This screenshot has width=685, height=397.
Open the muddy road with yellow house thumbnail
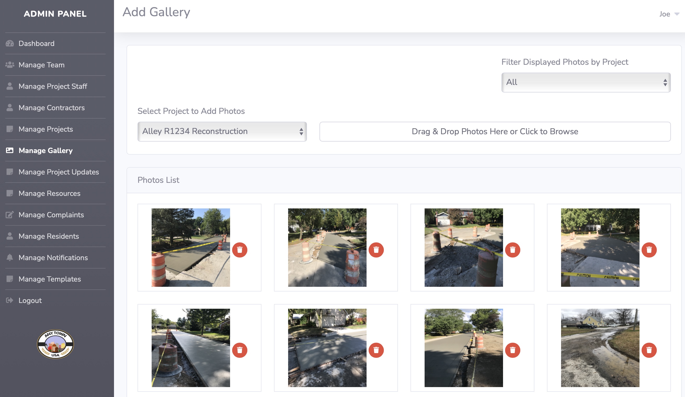(x=600, y=348)
